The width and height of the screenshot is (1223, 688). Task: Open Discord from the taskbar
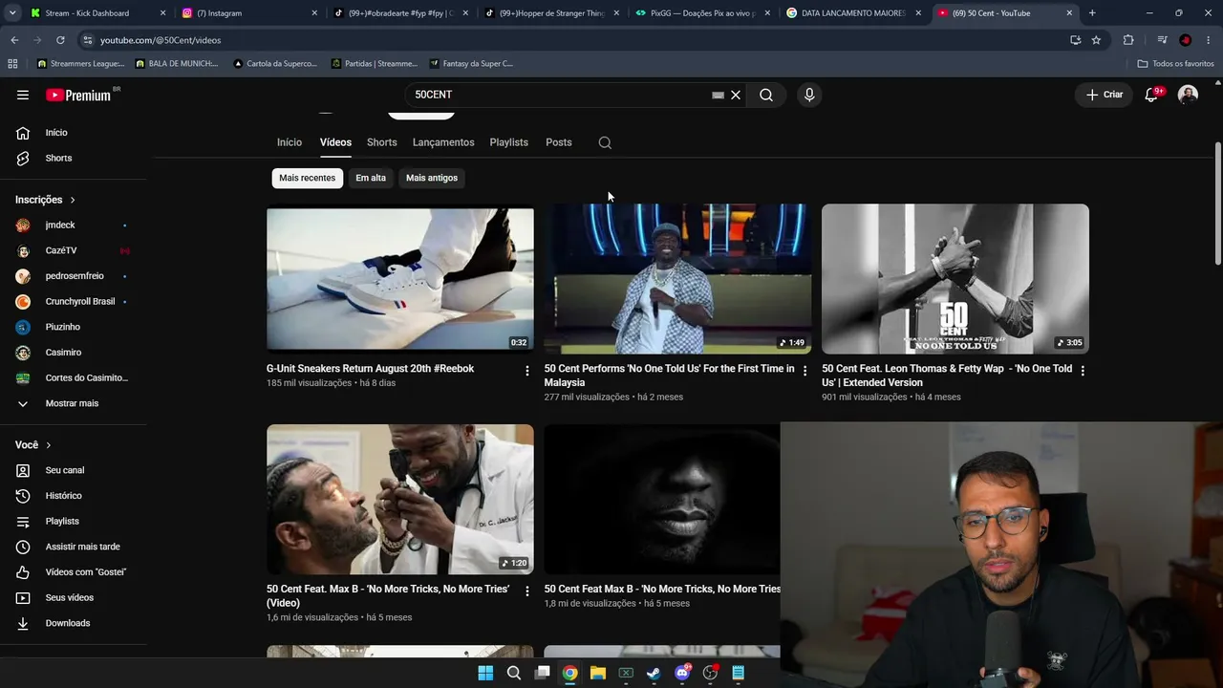tap(682, 673)
